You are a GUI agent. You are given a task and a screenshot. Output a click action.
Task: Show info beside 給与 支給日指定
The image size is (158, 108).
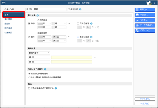(91, 23)
